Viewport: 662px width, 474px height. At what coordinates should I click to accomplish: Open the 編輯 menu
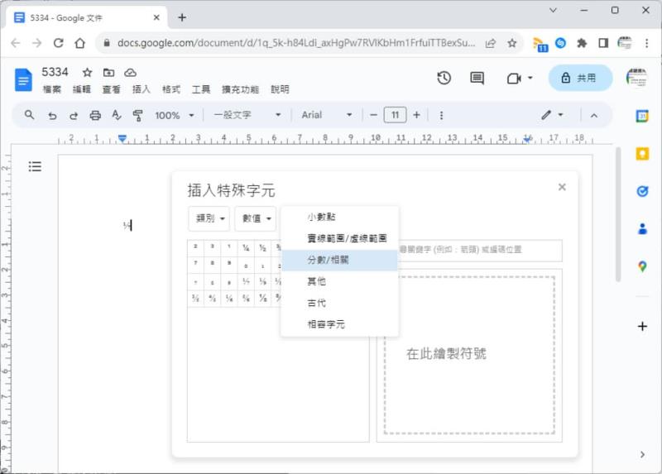pyautogui.click(x=81, y=89)
